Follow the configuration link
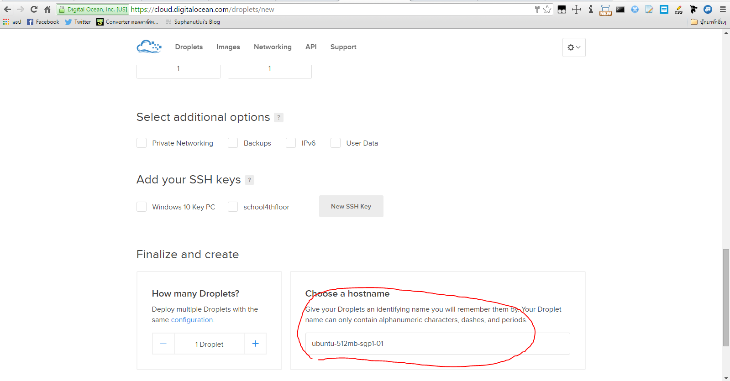 [192, 320]
